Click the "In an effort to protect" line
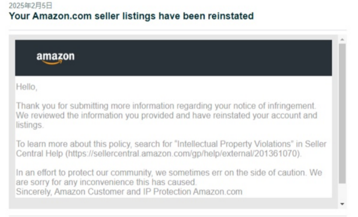Image resolution: width=358 pixels, height=217 pixels. tap(169, 172)
